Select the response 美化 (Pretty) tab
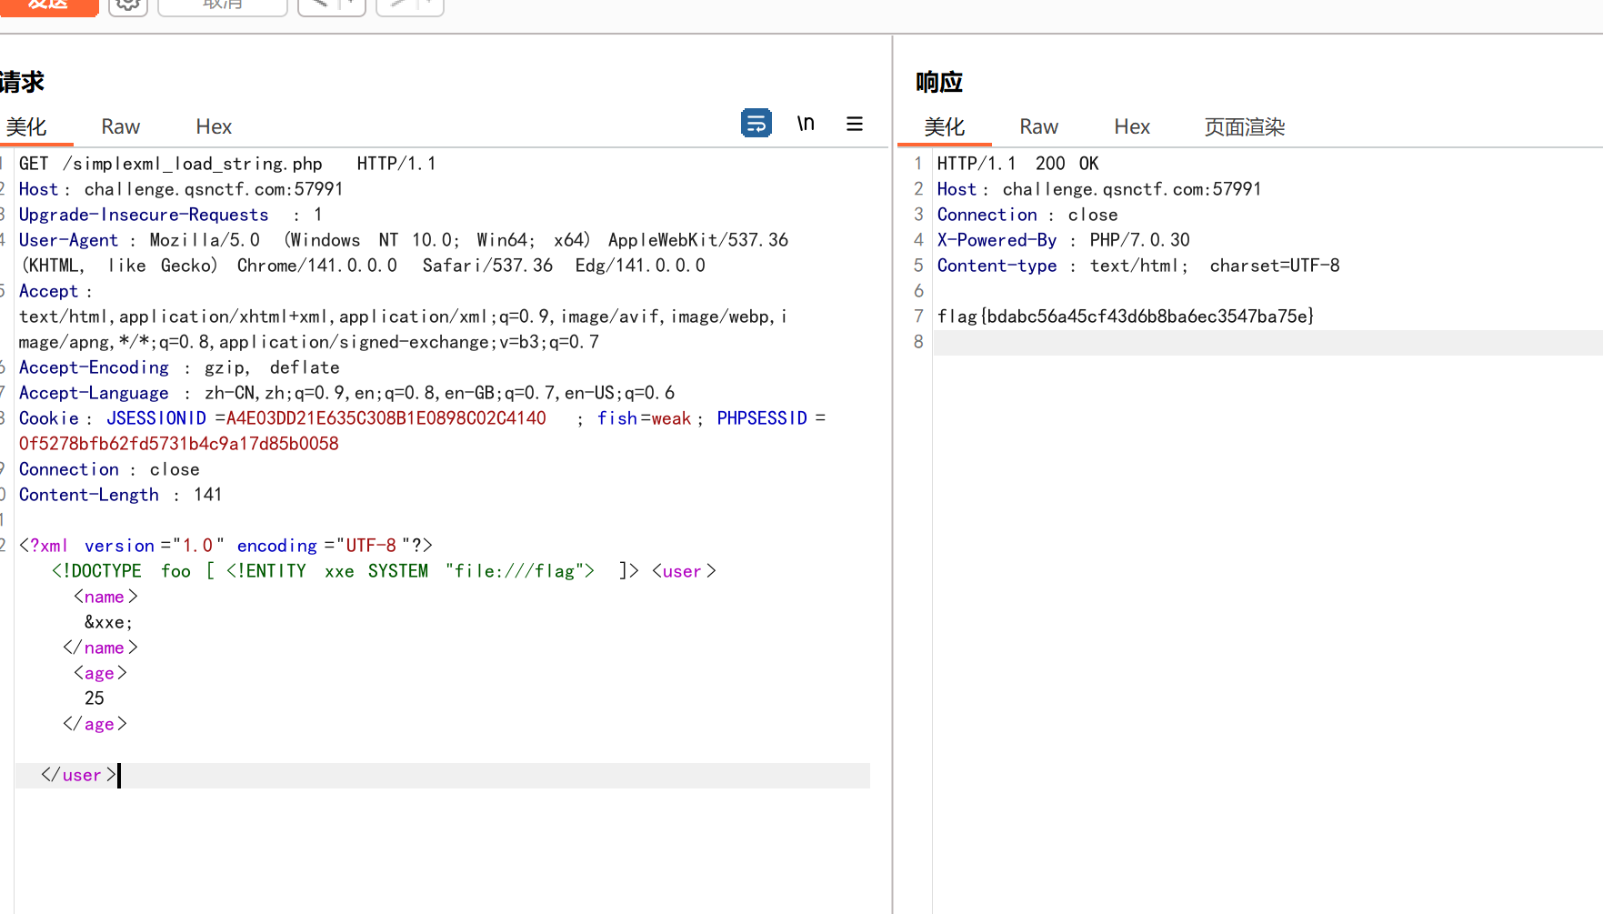Image resolution: width=1603 pixels, height=914 pixels. [945, 126]
